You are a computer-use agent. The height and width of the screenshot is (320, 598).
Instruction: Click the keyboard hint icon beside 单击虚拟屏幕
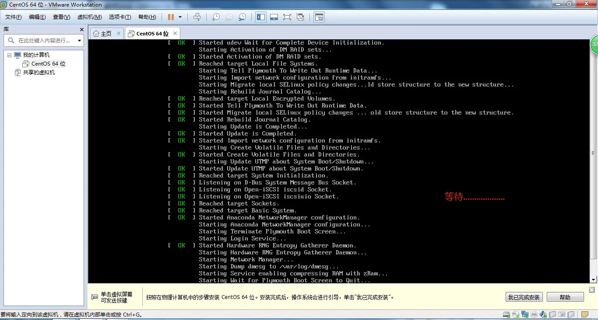(95, 297)
